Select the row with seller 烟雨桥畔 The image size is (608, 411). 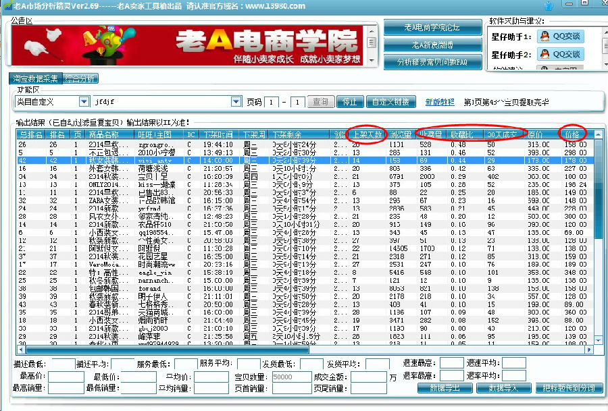point(305,321)
